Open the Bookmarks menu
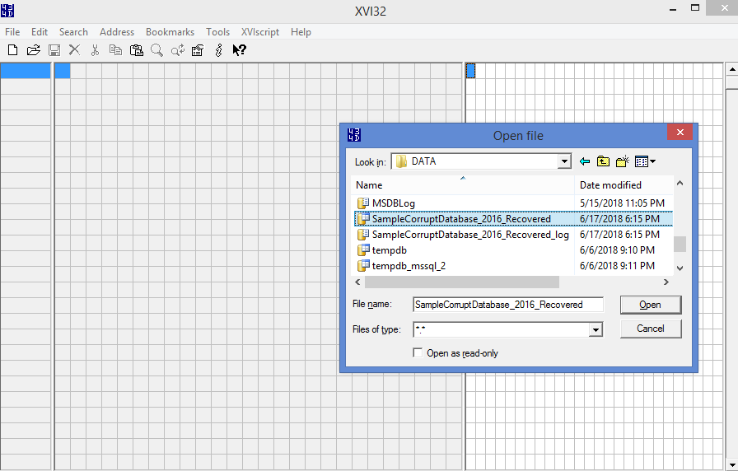The image size is (738, 471). (170, 32)
